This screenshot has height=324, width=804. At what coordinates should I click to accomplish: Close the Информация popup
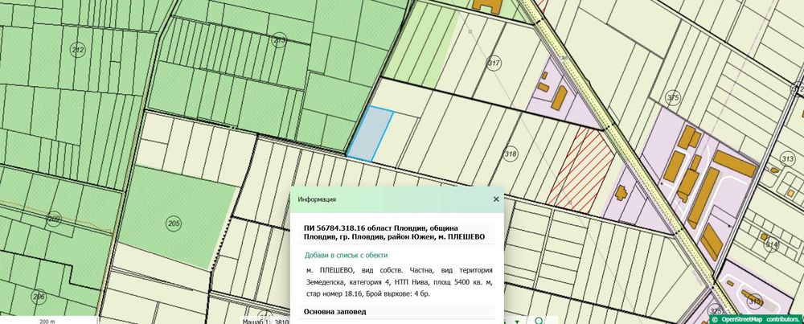(496, 199)
